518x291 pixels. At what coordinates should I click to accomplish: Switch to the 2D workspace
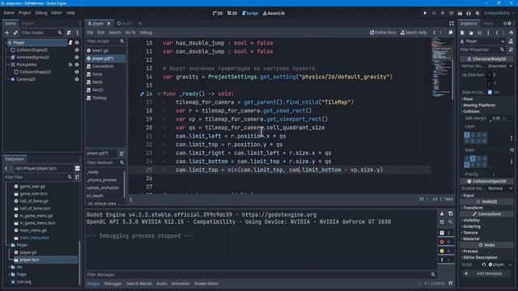point(218,13)
